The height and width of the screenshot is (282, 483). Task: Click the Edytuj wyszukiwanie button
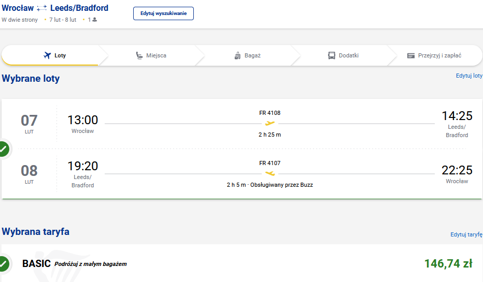tap(164, 13)
